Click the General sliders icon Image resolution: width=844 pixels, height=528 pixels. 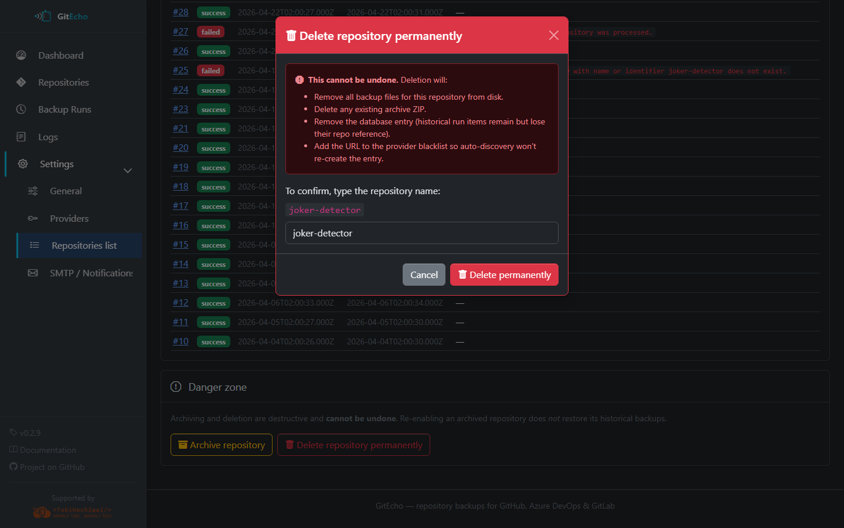33,191
